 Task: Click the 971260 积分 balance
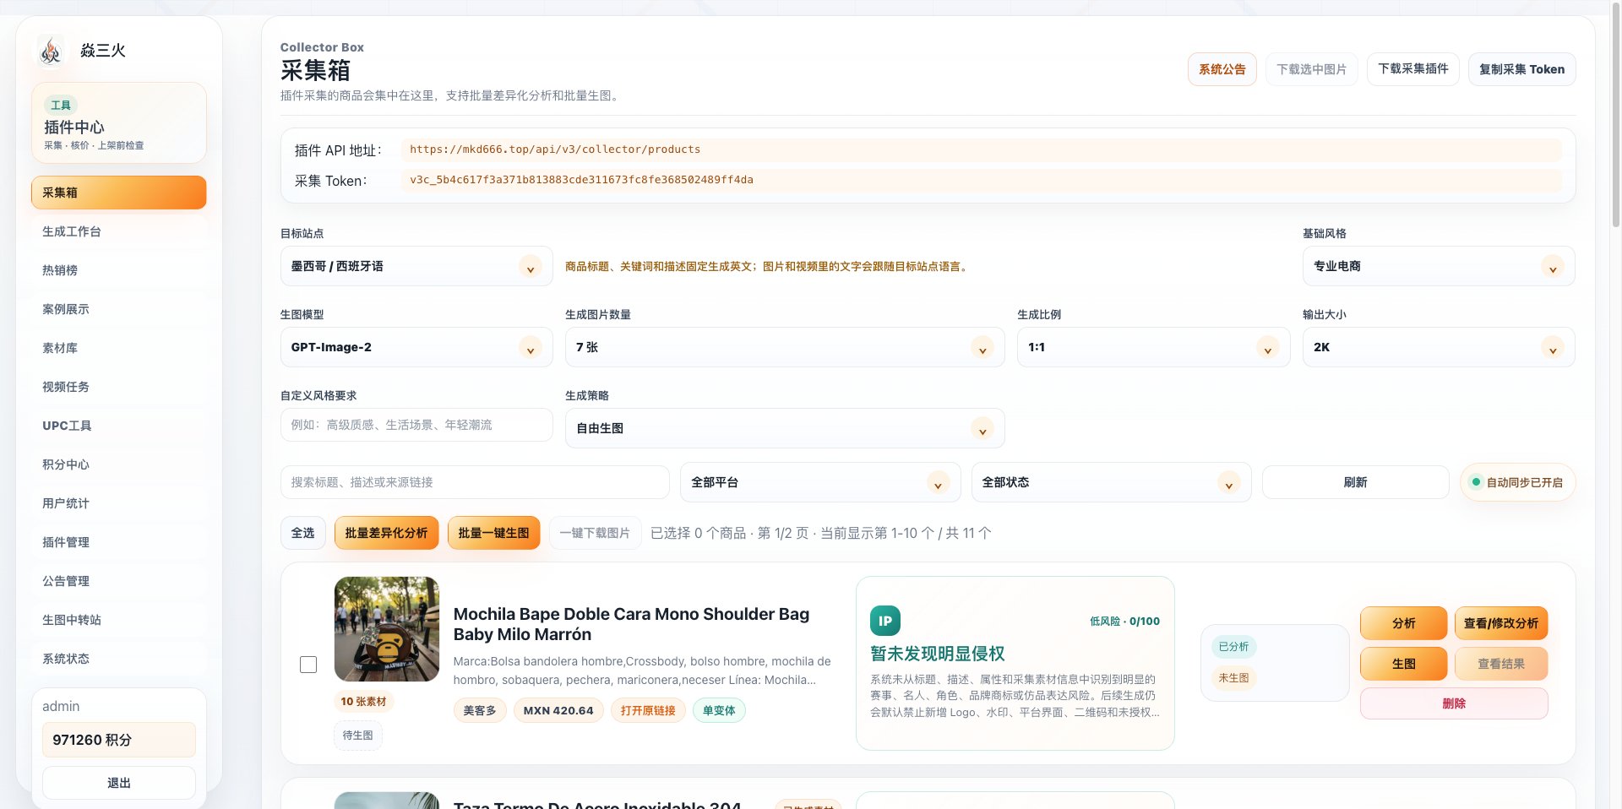click(x=118, y=740)
